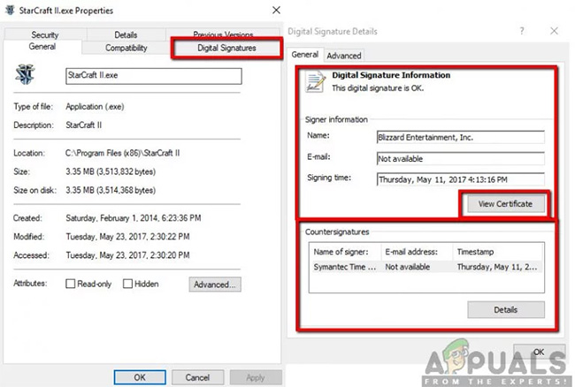Screen dimensions: 575x387
Task: Click the Signing time field
Action: tap(461, 179)
